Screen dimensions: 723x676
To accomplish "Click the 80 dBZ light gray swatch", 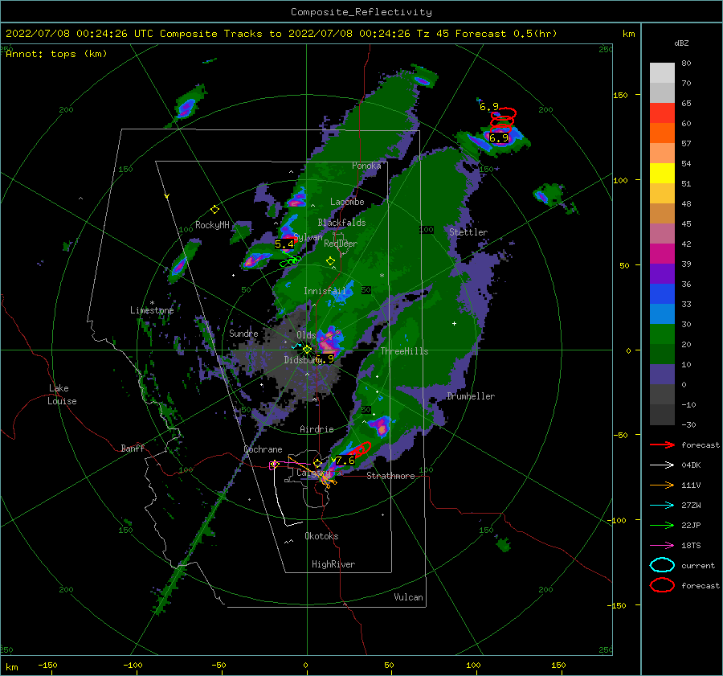I will point(662,73).
